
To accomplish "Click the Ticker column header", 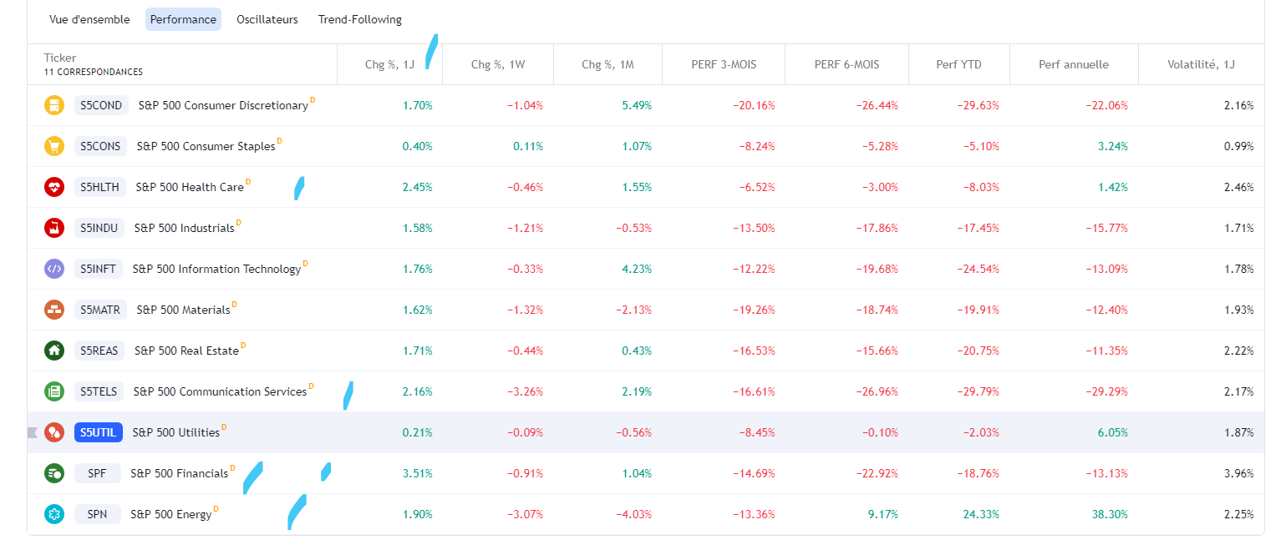I will [x=60, y=58].
